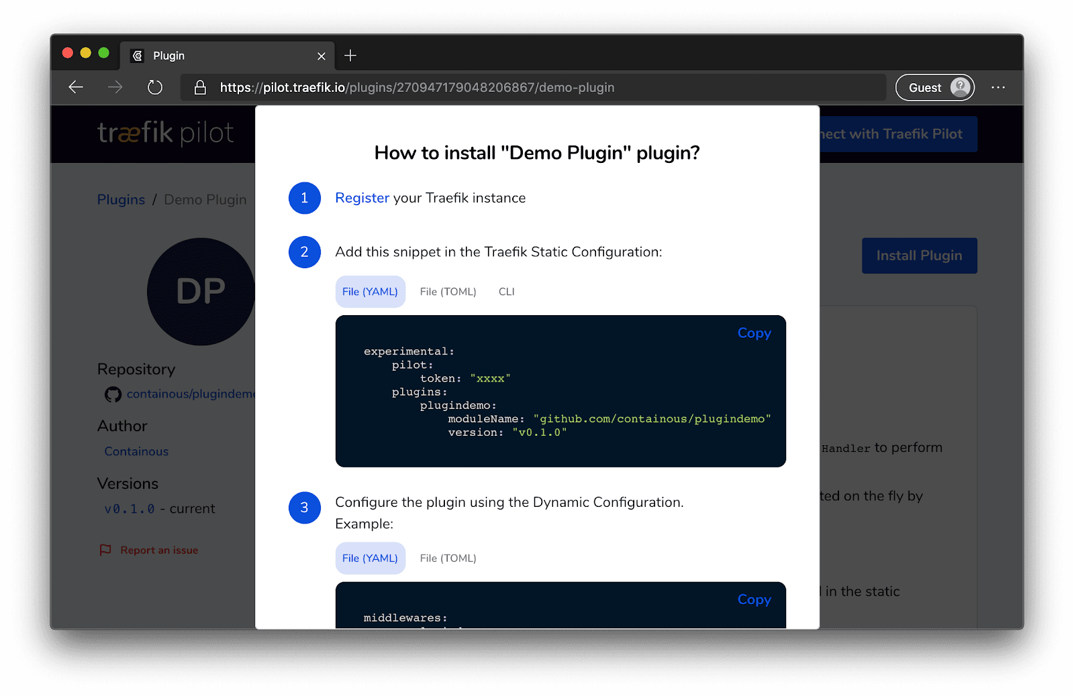The height and width of the screenshot is (696, 1074).
Task: Switch to the CLI configuration tab
Action: coord(507,292)
